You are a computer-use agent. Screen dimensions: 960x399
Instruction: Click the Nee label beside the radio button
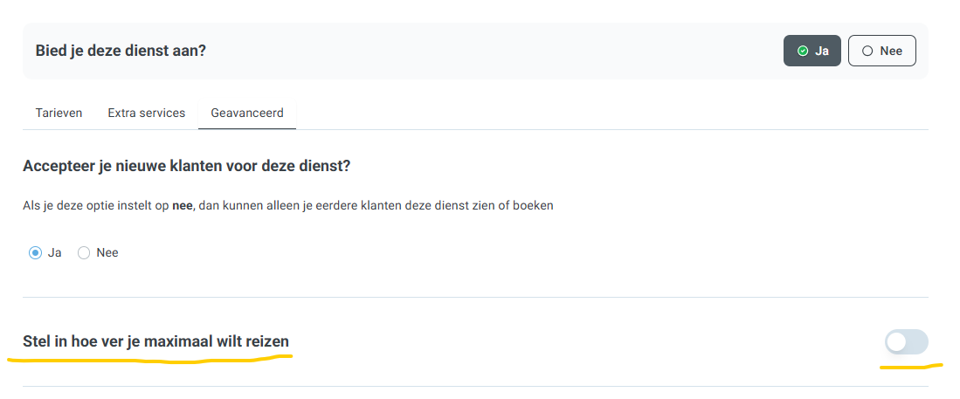click(x=107, y=252)
